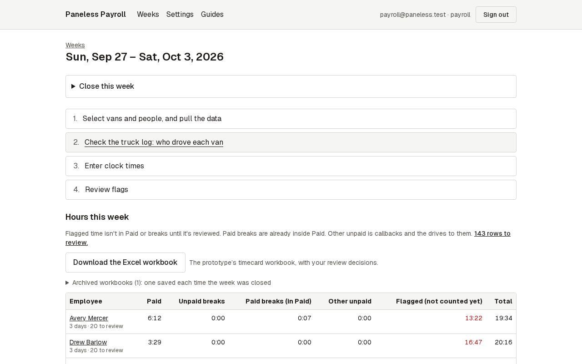Screen dimensions: 582x364
Task: Click the Hours this week heading
Action: coord(97,217)
